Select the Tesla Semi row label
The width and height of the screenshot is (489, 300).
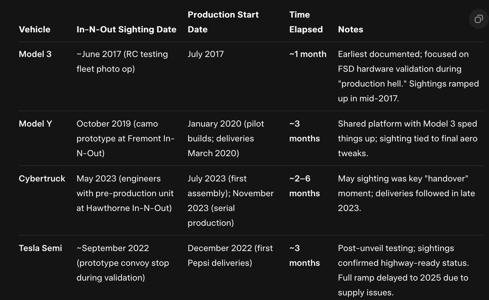40,248
